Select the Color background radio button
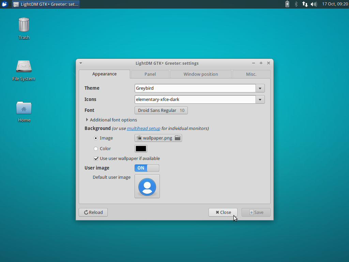 pyautogui.click(x=96, y=148)
